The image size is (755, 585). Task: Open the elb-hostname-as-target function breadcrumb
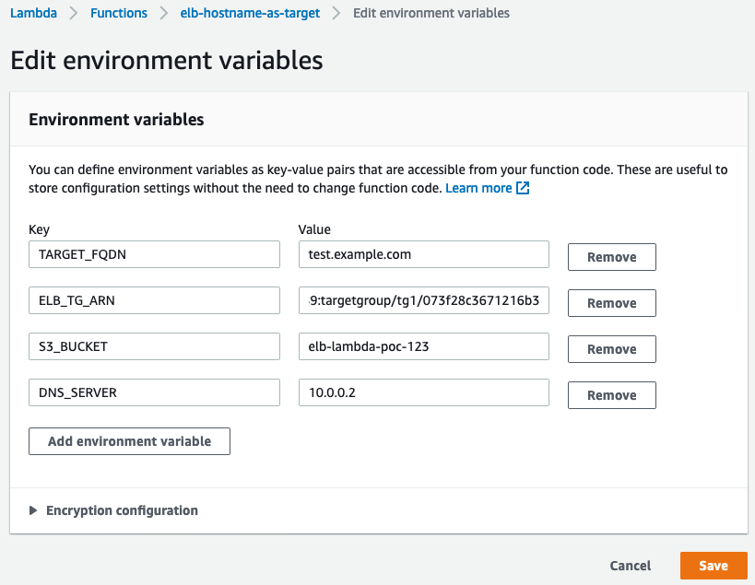[x=249, y=13]
